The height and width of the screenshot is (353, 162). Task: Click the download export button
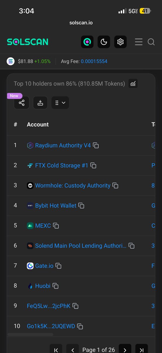(x=40, y=103)
